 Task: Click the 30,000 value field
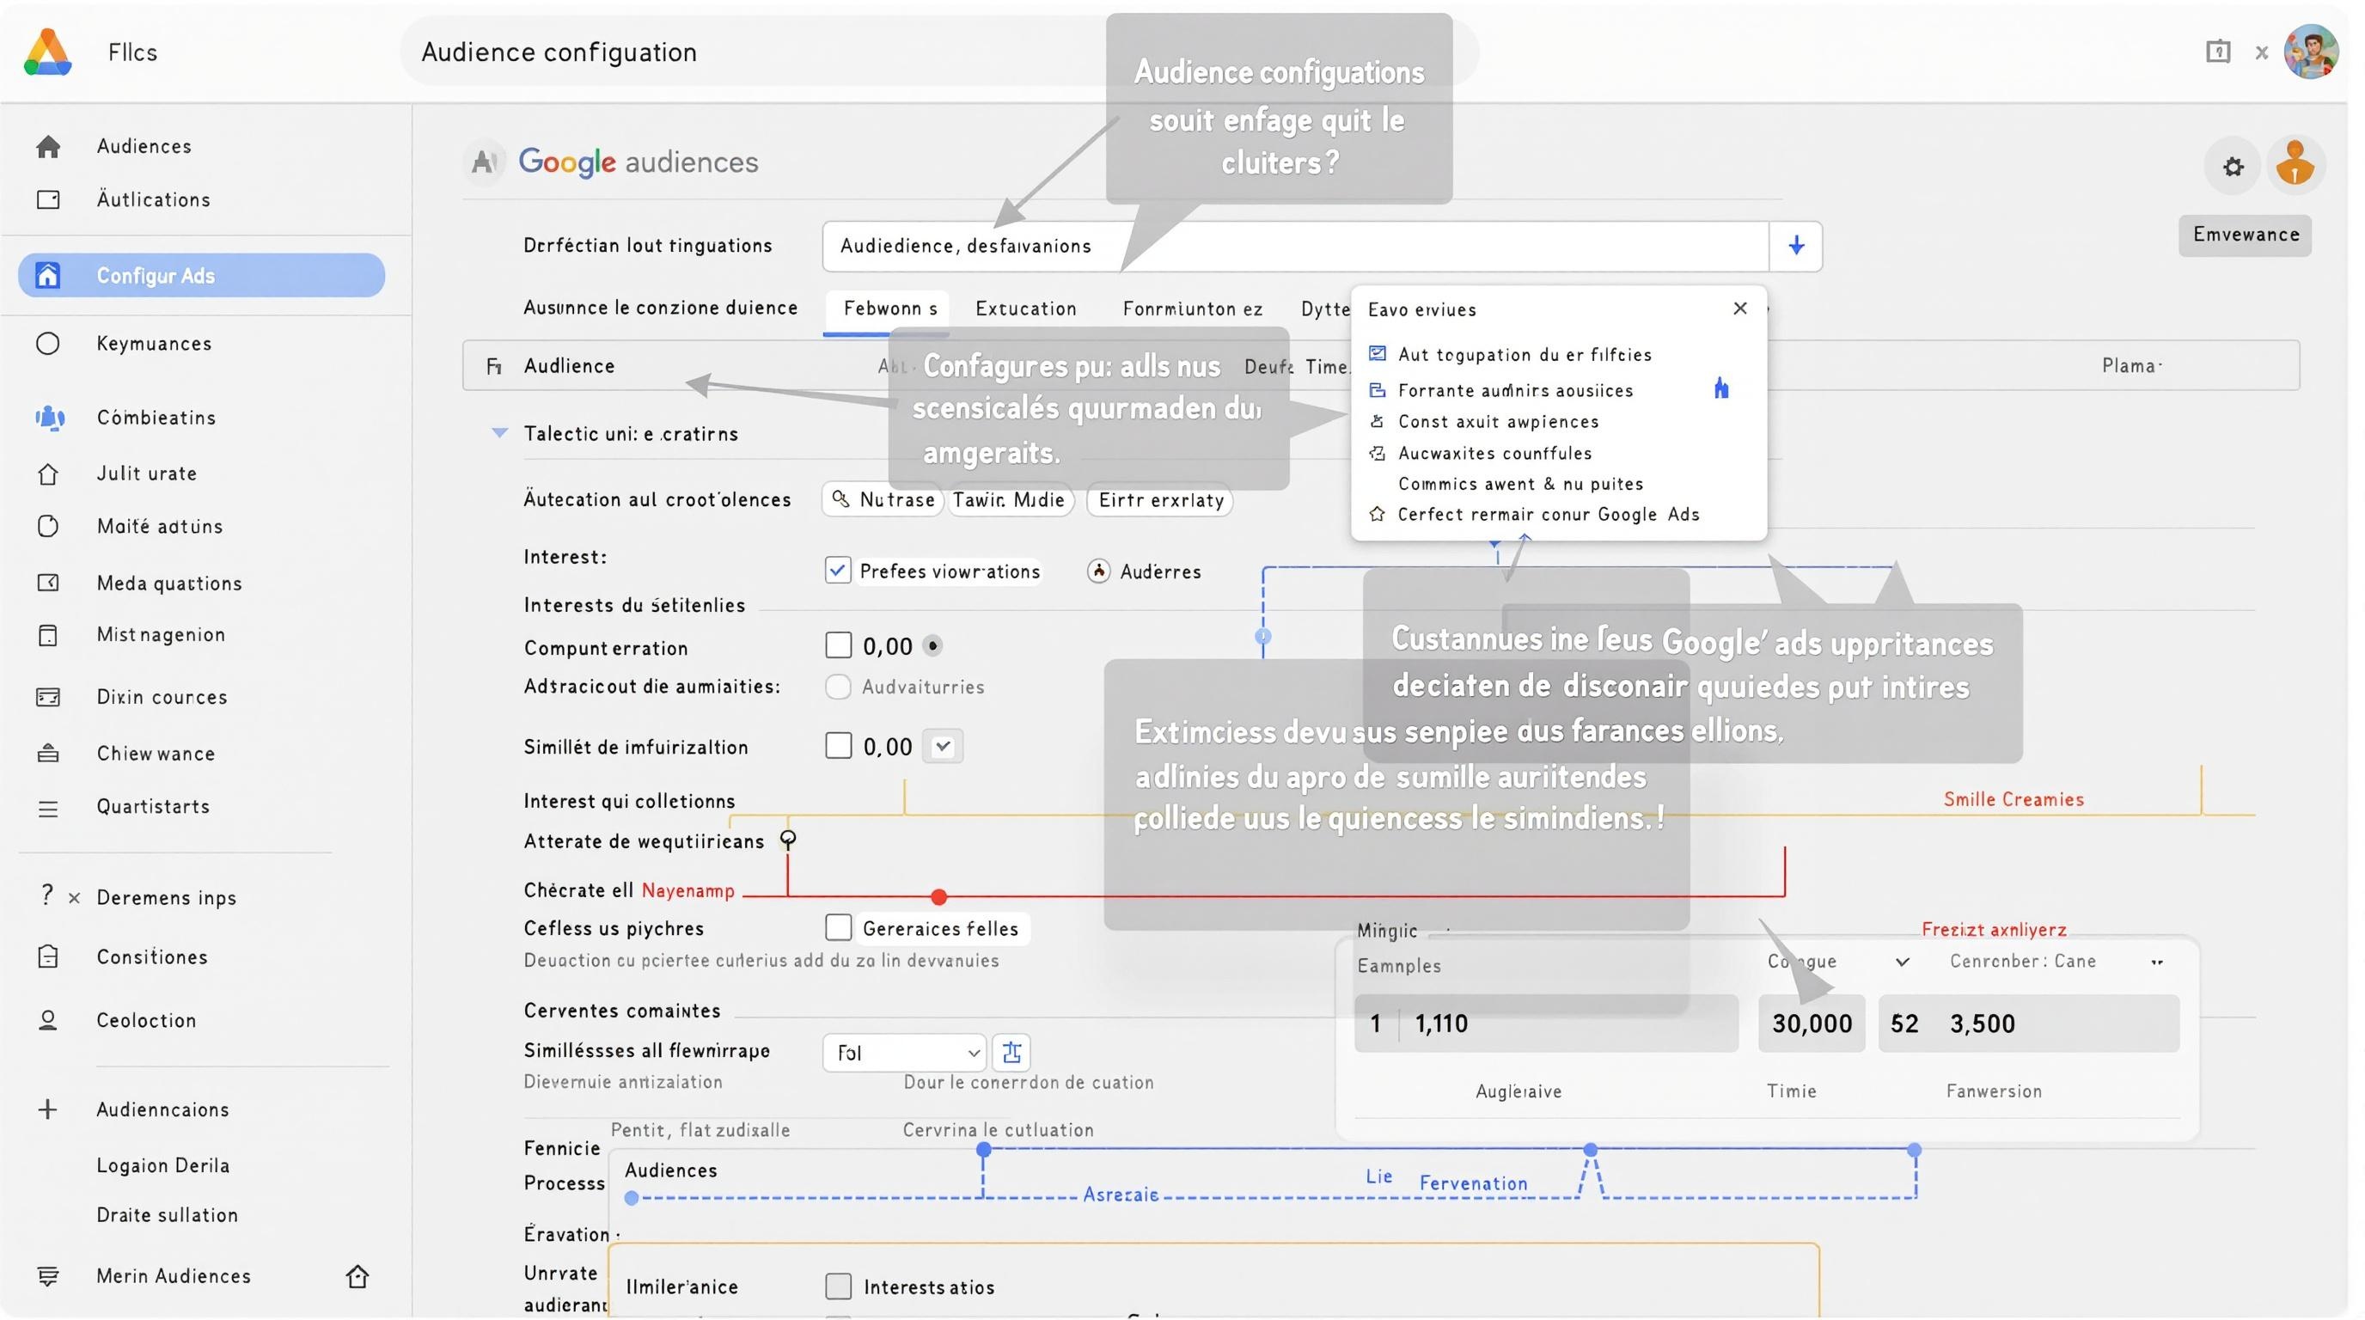(x=1812, y=1024)
